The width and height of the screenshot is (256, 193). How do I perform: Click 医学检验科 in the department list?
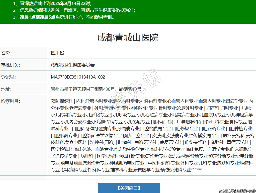(x=62, y=149)
